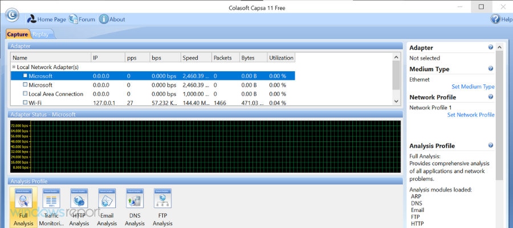Open the Colasoft application menu orb
This screenshot has width=513, height=228.
click(x=12, y=15)
